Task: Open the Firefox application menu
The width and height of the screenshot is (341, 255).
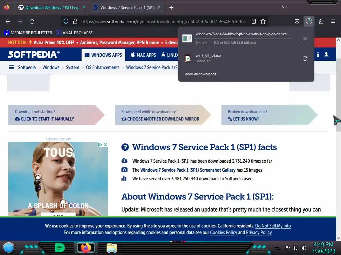Action: point(333,21)
